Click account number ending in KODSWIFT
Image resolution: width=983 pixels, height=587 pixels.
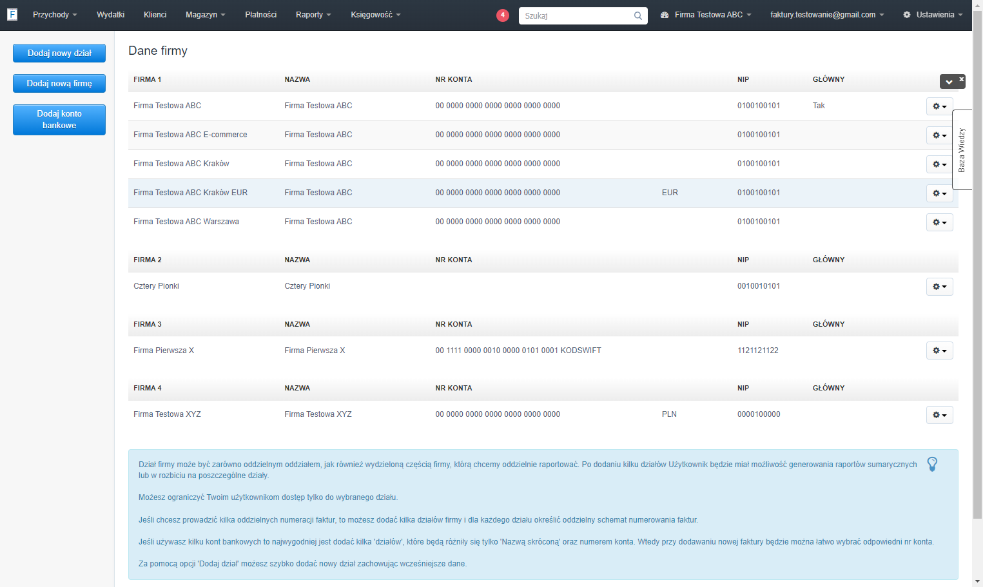[518, 351]
